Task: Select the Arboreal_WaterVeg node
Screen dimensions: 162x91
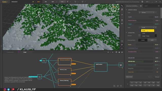Action: point(65,82)
